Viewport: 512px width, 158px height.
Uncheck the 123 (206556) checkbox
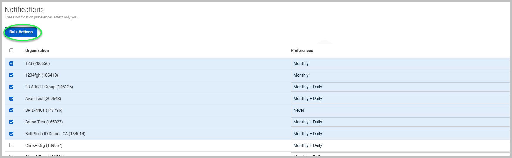click(x=11, y=63)
